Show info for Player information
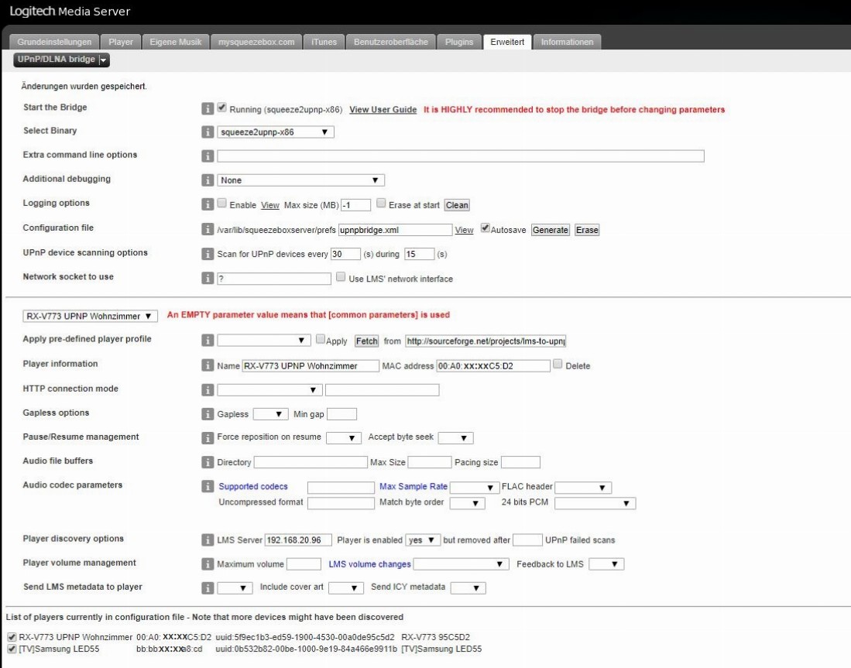This screenshot has height=668, width=851. pos(208,365)
